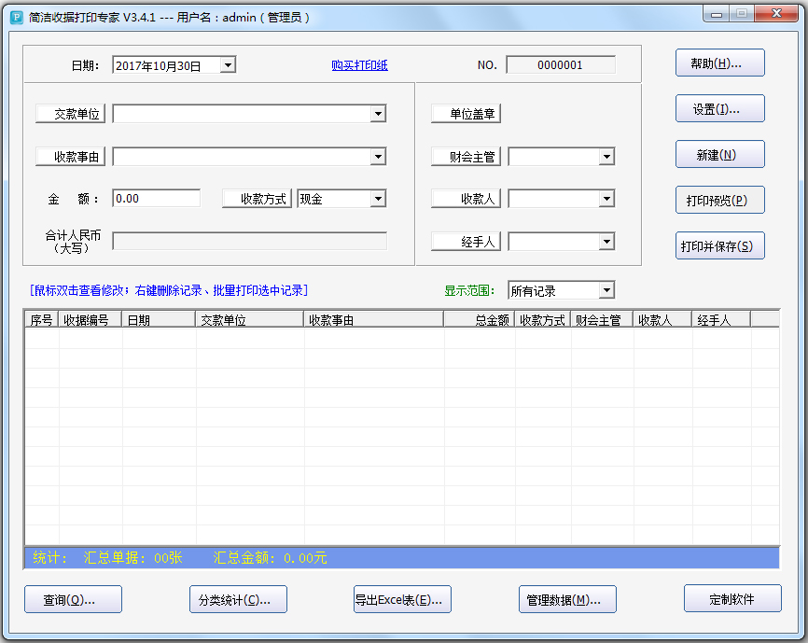Click the 财会主管 label button
The image size is (808, 643).
(x=466, y=157)
